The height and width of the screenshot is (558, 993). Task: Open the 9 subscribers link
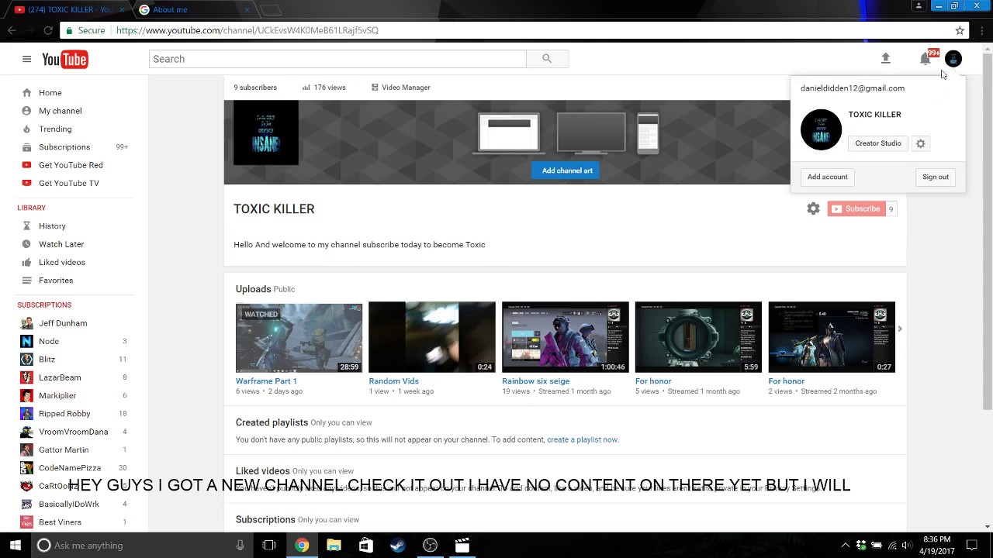pos(255,88)
